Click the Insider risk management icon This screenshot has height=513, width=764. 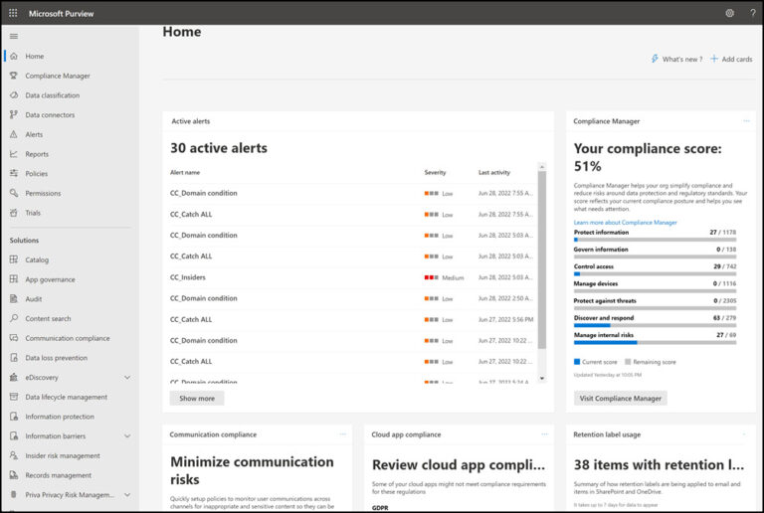[14, 455]
